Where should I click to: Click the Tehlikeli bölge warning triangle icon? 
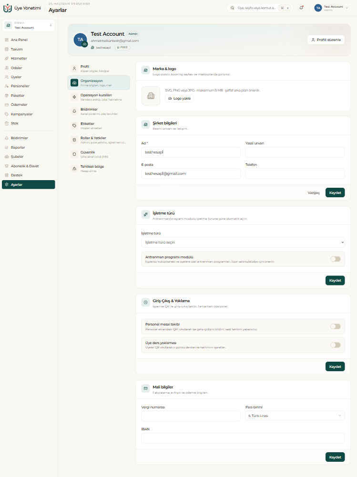(x=74, y=168)
